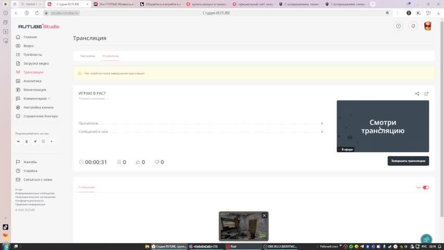Open the Видео section
Image resolution: width=444 pixels, height=250 pixels.
click(x=28, y=46)
